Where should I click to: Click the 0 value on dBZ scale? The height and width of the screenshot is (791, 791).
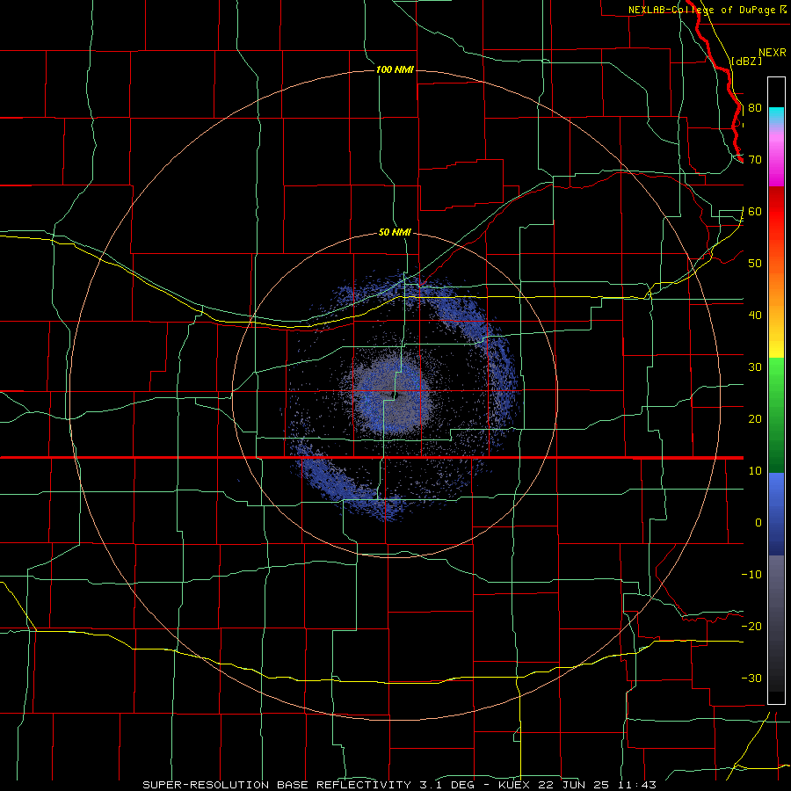[758, 523]
